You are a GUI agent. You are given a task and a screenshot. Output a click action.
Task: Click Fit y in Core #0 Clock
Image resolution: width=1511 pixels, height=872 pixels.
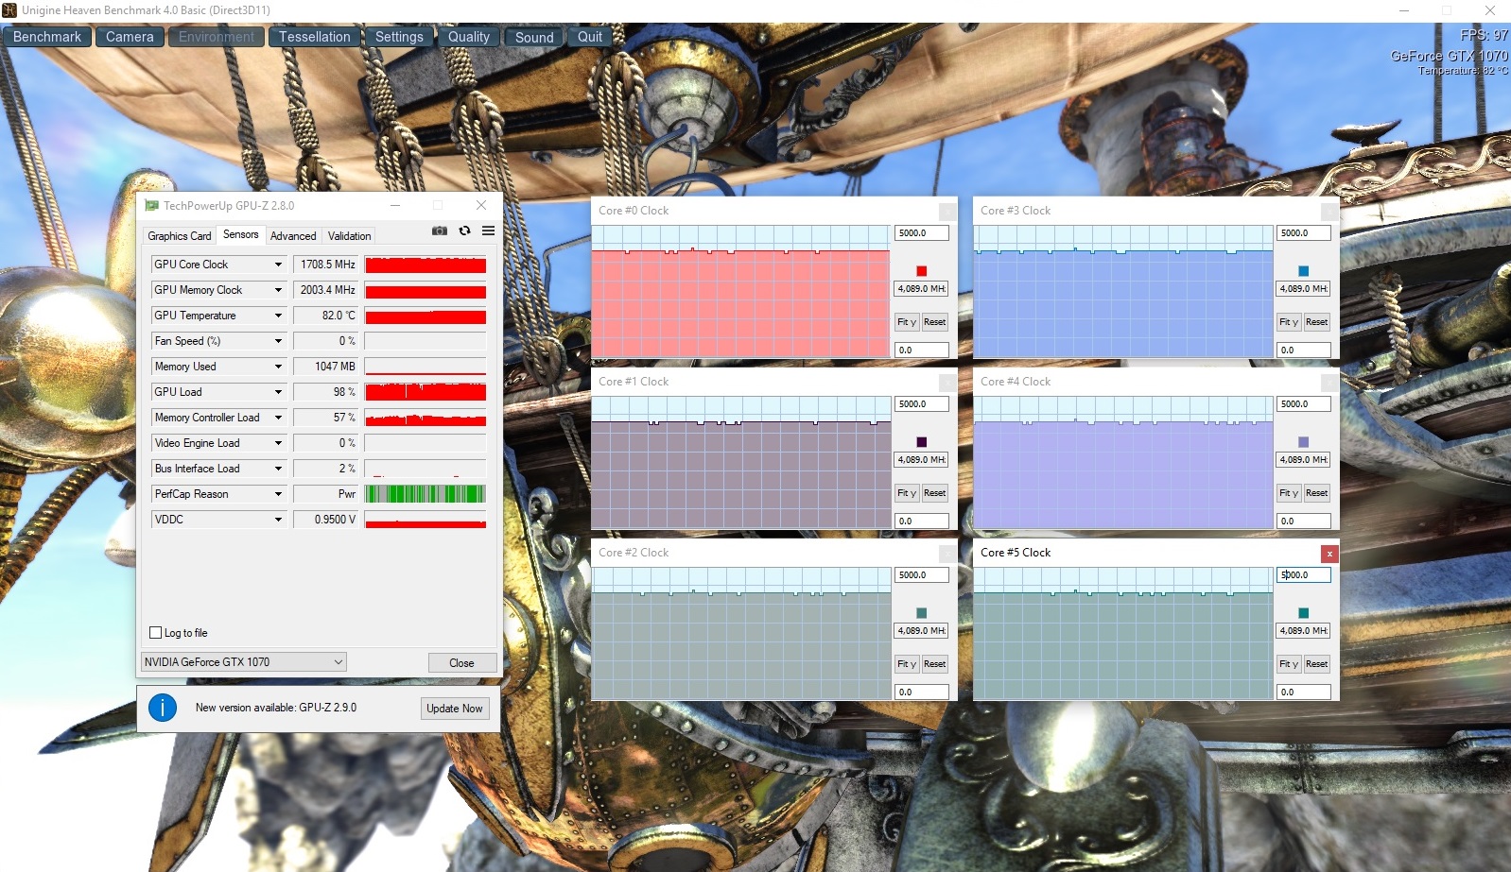point(907,322)
